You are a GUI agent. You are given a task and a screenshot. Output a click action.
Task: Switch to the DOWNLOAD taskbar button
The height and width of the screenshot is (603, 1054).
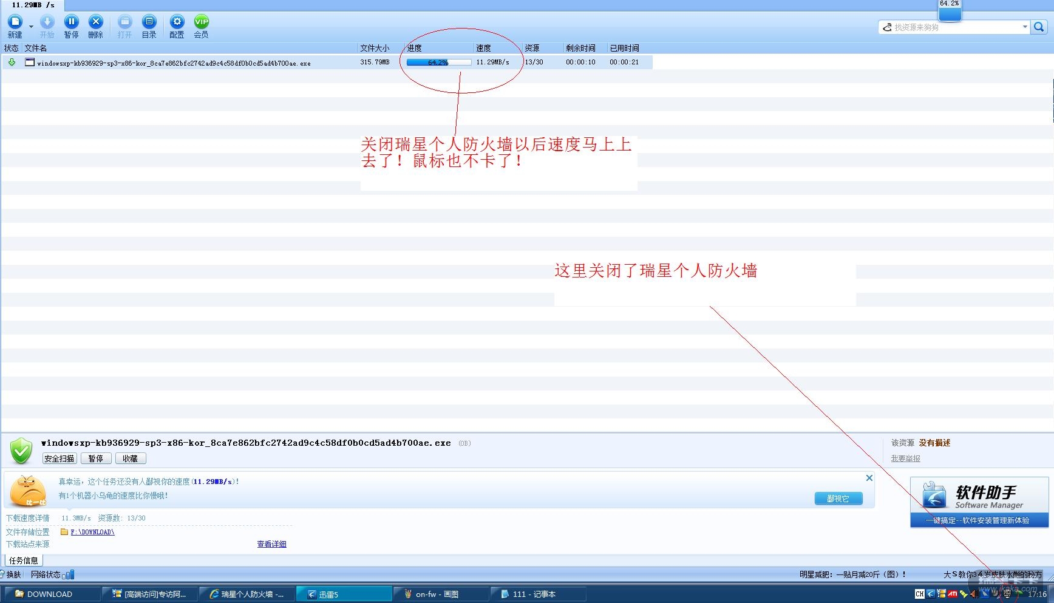pos(52,594)
